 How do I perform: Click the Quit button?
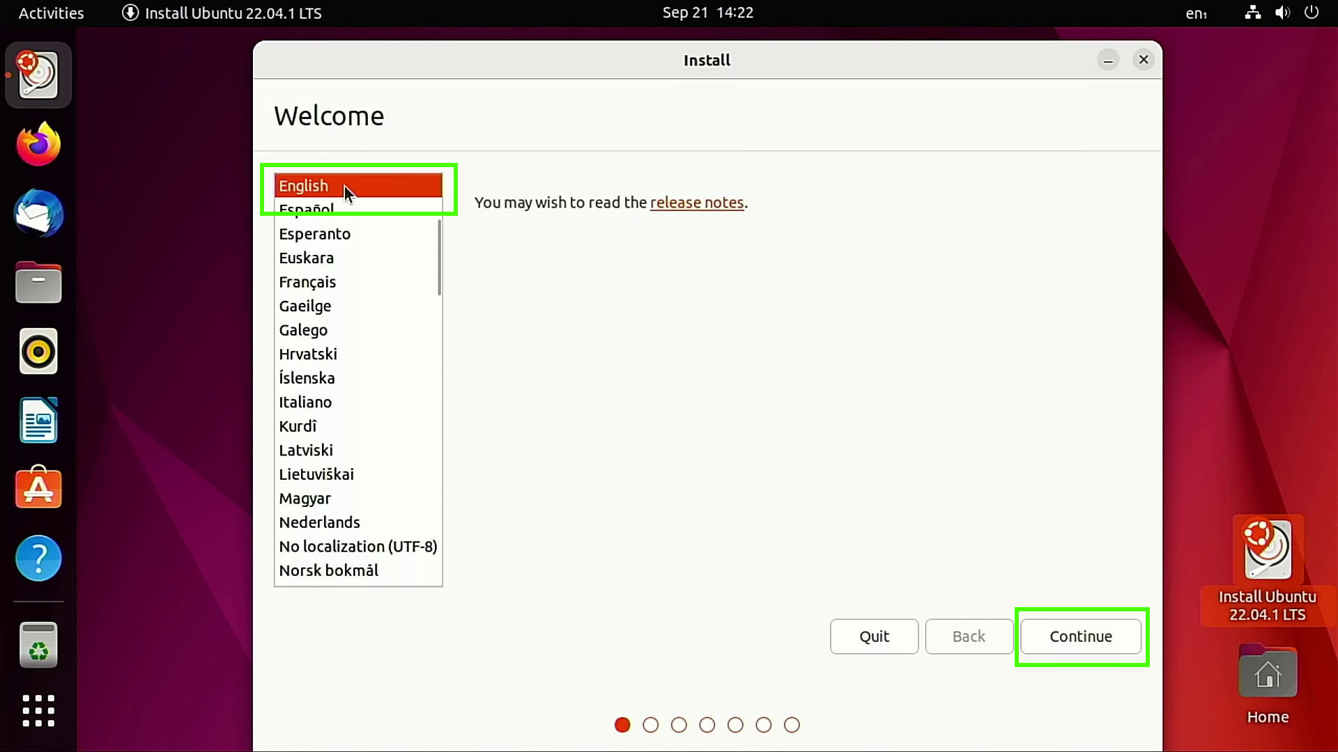click(x=874, y=636)
